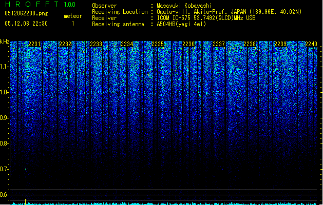Click the 2237 time marker

click(219, 44)
